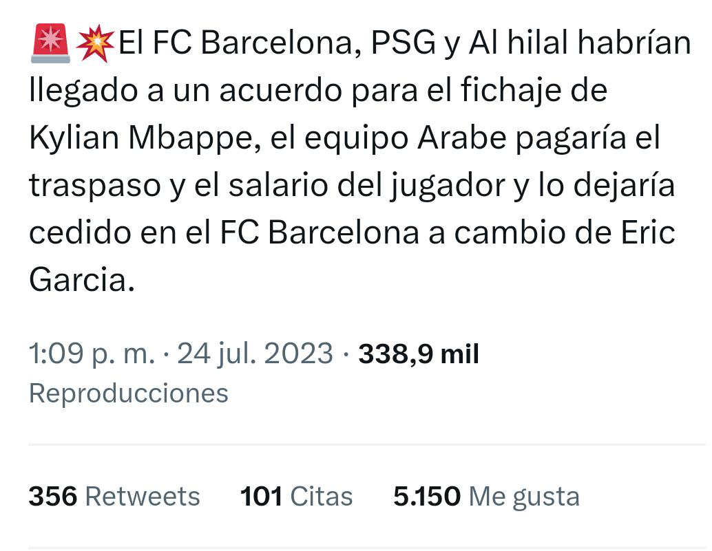Image resolution: width=712 pixels, height=551 pixels.
Task: Click the number 101 in stats row
Action: pyautogui.click(x=261, y=496)
